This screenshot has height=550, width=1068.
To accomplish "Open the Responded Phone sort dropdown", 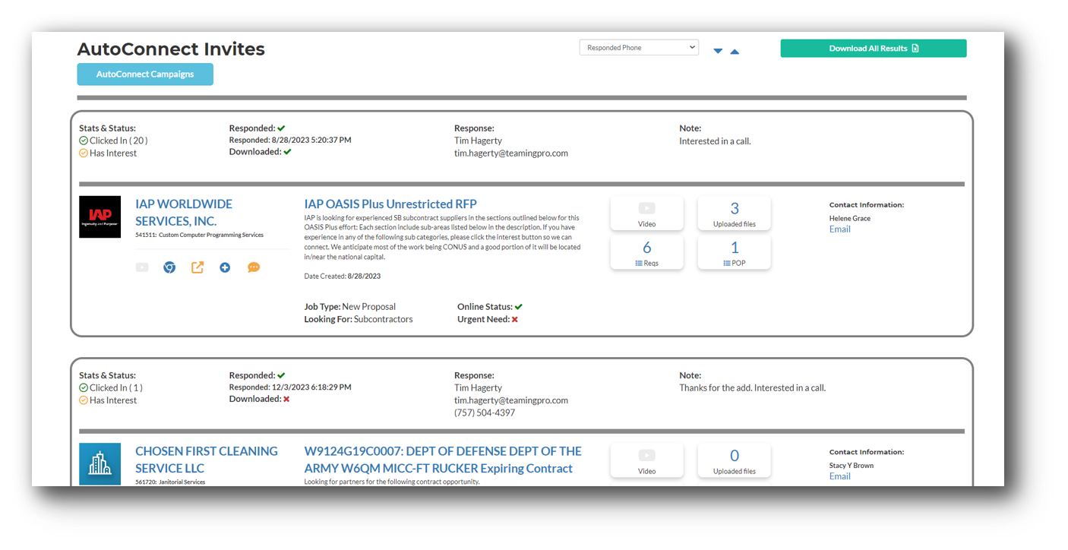I will (638, 48).
